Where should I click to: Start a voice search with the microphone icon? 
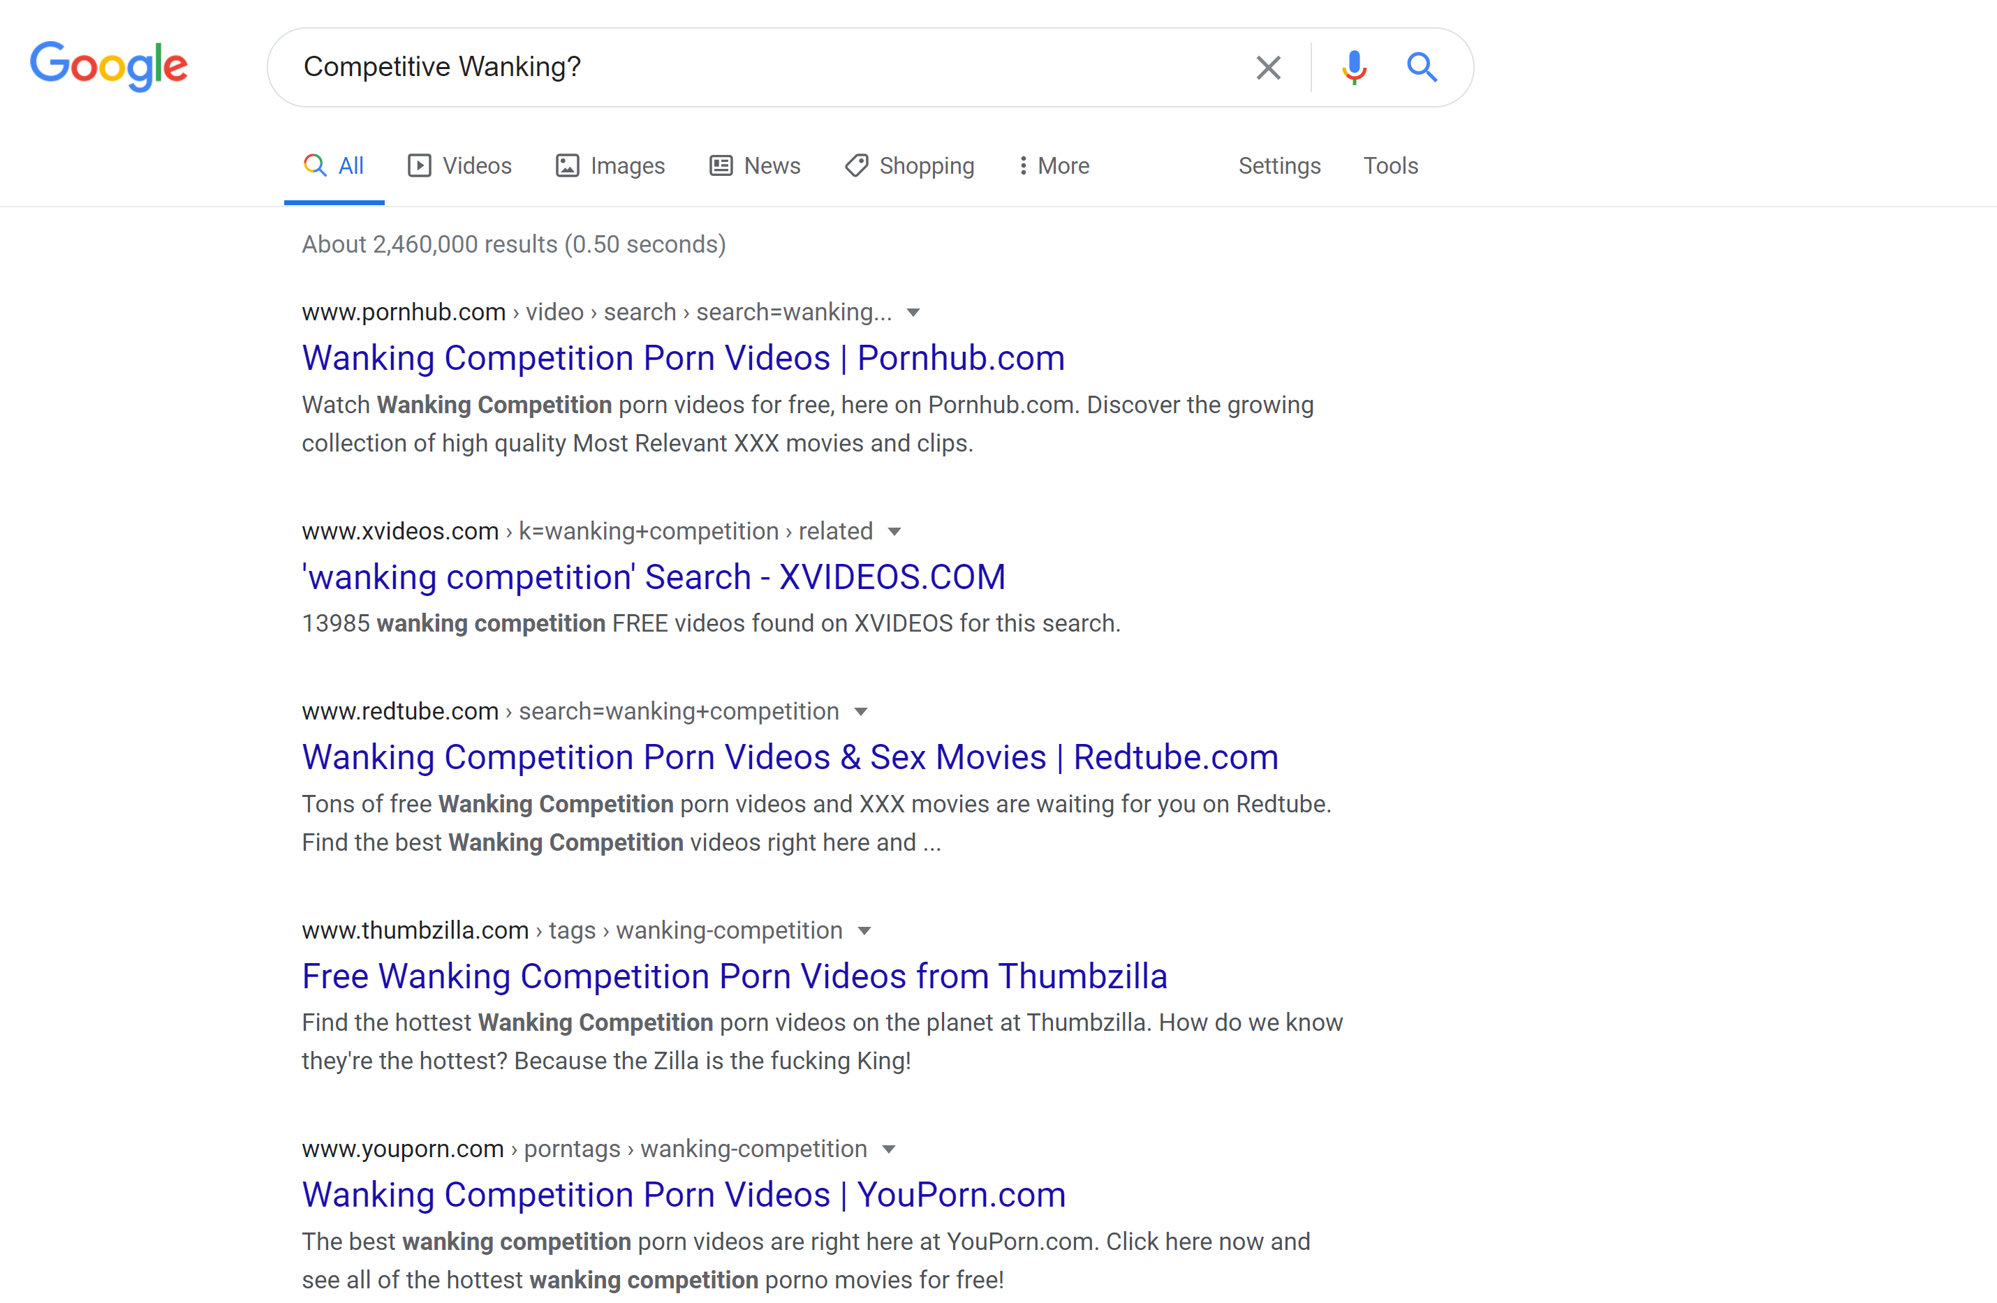click(1353, 67)
